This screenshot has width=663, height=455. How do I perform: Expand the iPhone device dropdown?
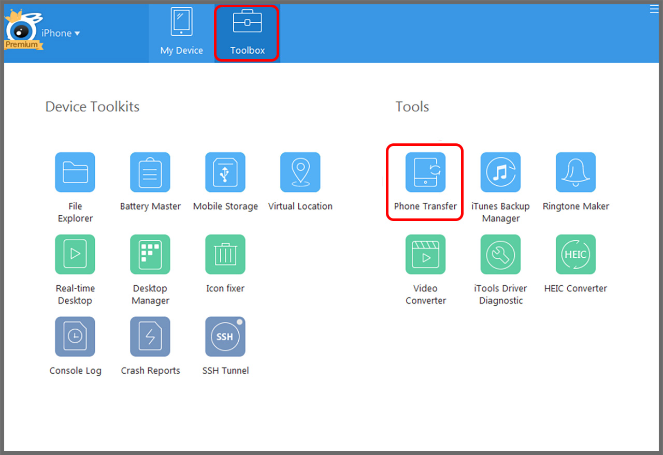pos(61,33)
